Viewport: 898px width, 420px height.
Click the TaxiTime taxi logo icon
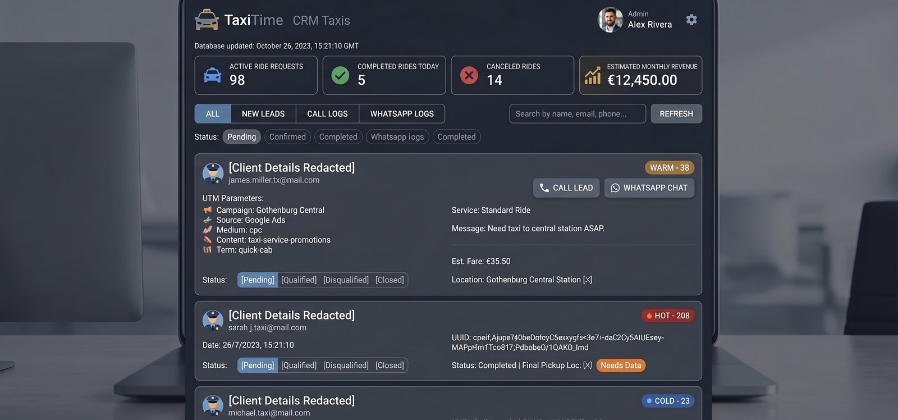click(207, 20)
